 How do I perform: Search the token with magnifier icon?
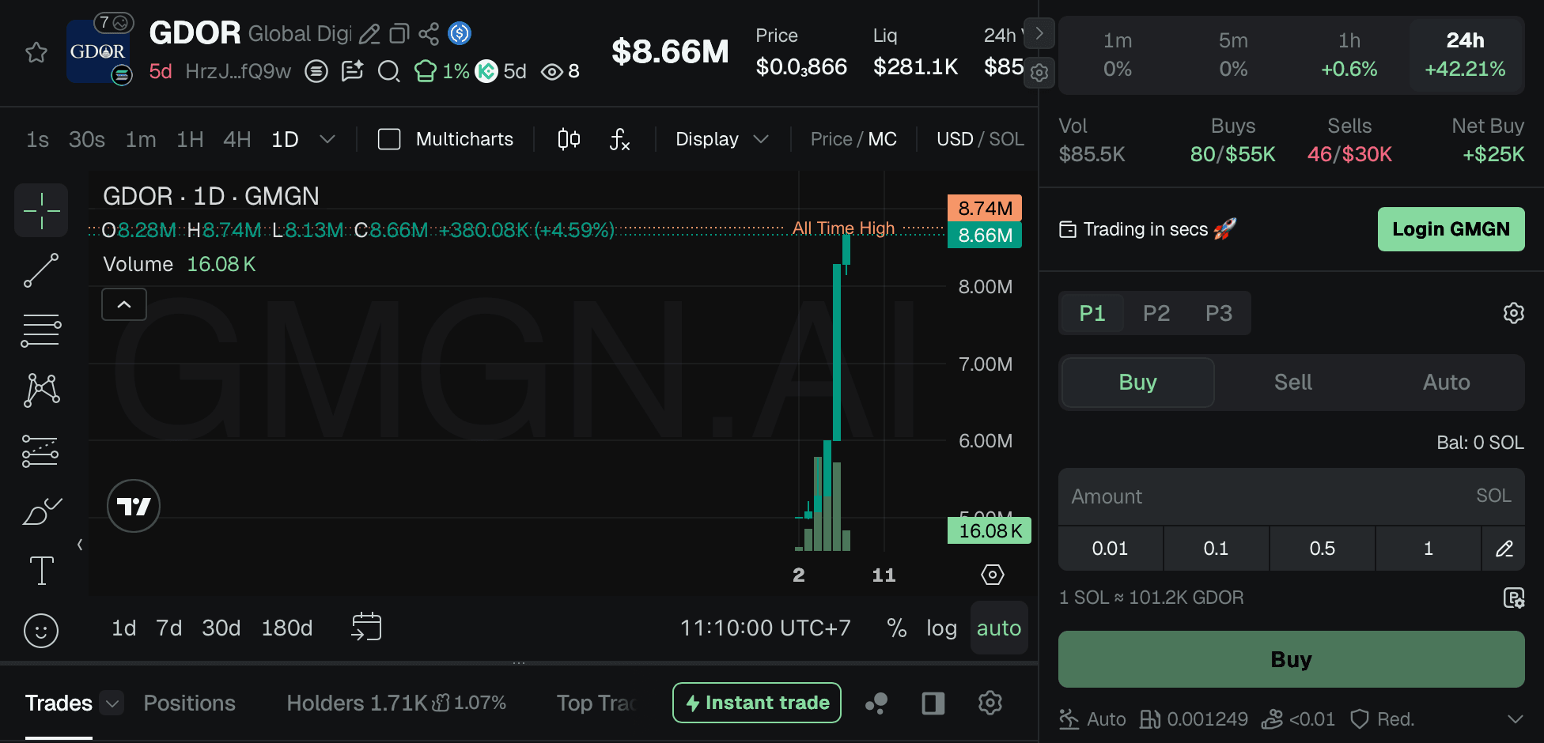point(388,72)
